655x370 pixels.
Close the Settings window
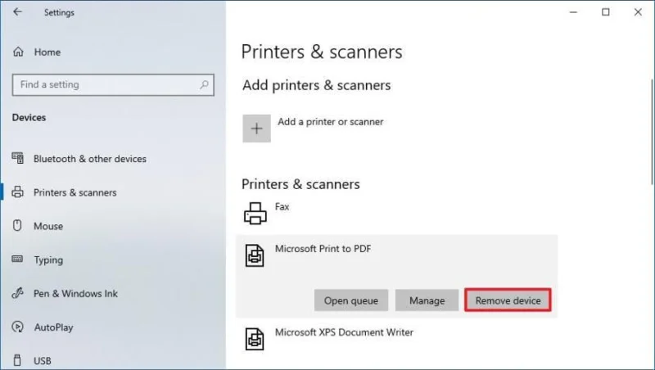tap(638, 12)
